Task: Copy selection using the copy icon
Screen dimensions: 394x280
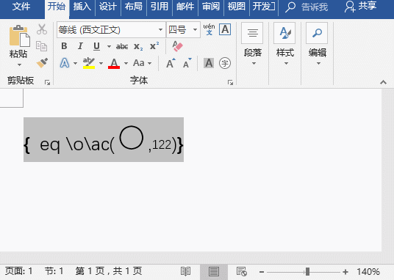Action: click(41, 46)
